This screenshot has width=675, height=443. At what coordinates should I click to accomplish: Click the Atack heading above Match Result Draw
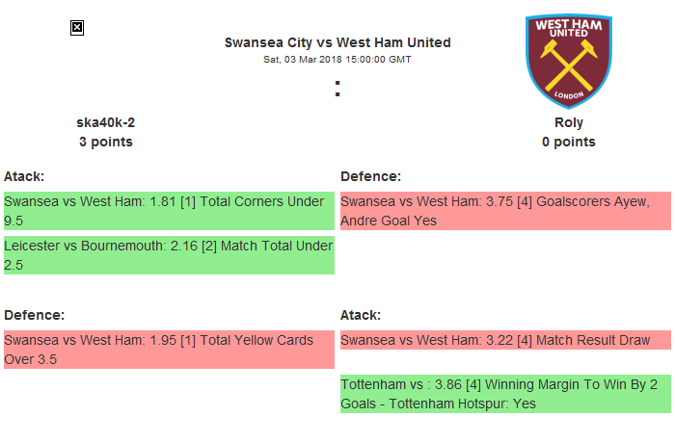click(x=361, y=315)
